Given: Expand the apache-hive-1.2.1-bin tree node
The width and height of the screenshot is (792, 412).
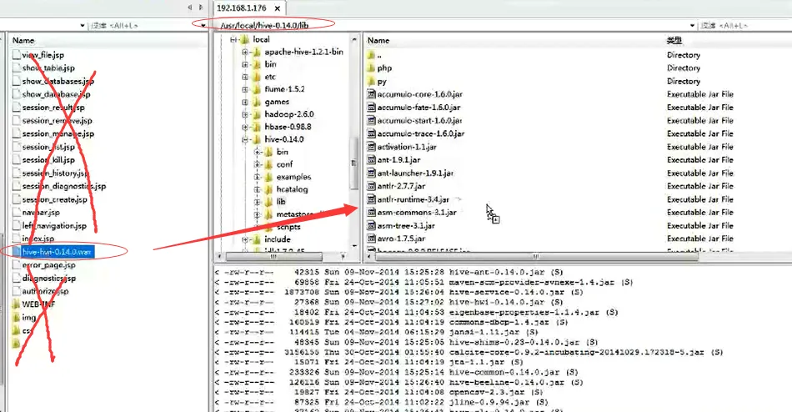Looking at the screenshot, I should (x=245, y=52).
